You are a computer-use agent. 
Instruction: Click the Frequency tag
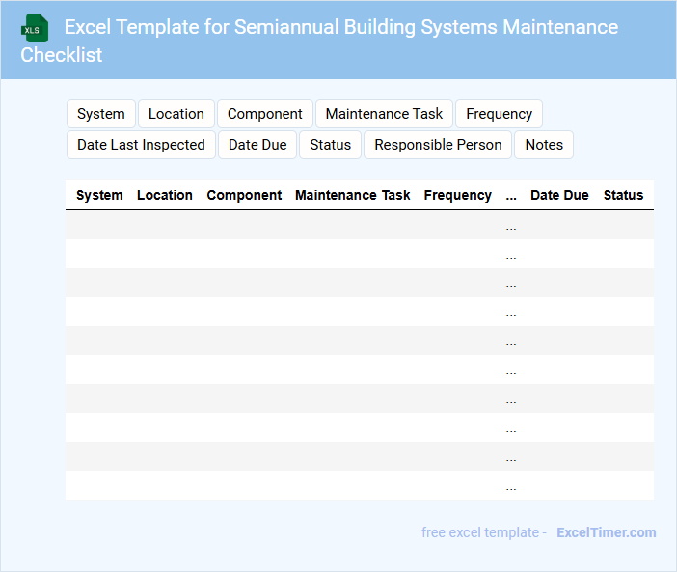[499, 114]
